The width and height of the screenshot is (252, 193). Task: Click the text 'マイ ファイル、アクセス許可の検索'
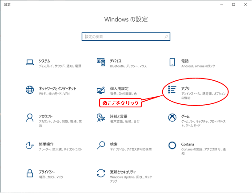pyautogui.click(x=131, y=149)
